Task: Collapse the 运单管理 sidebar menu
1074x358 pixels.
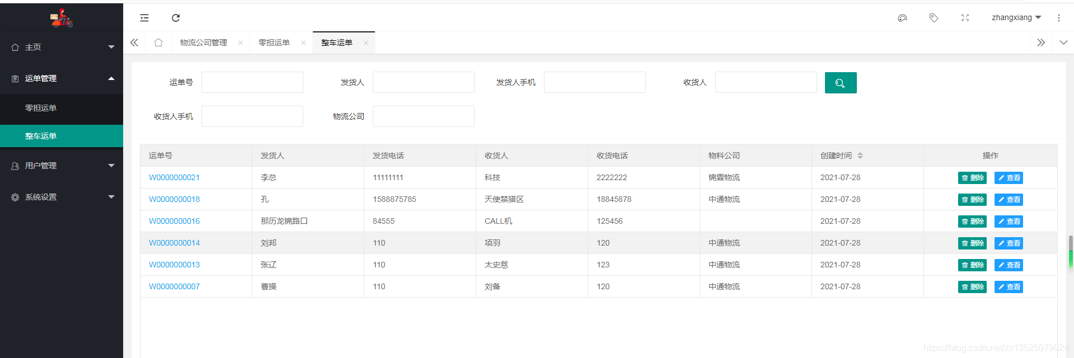Action: [x=62, y=78]
